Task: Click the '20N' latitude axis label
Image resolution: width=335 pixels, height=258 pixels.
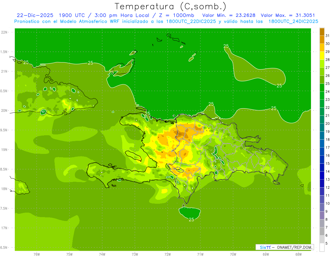Action: pyautogui.click(x=4, y=110)
